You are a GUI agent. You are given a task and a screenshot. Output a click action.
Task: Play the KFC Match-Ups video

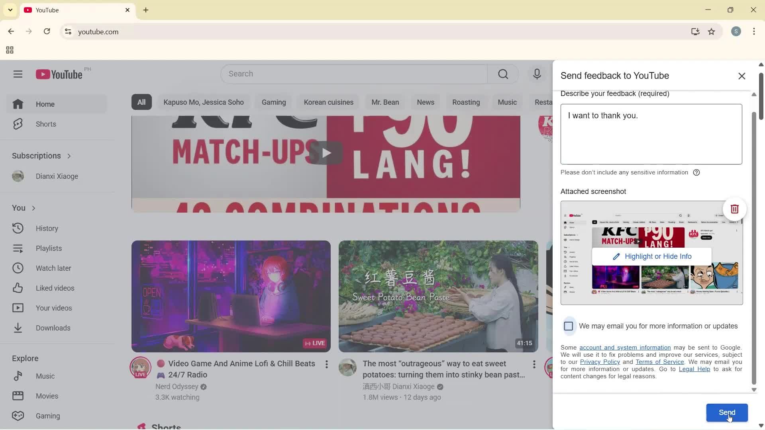326,153
